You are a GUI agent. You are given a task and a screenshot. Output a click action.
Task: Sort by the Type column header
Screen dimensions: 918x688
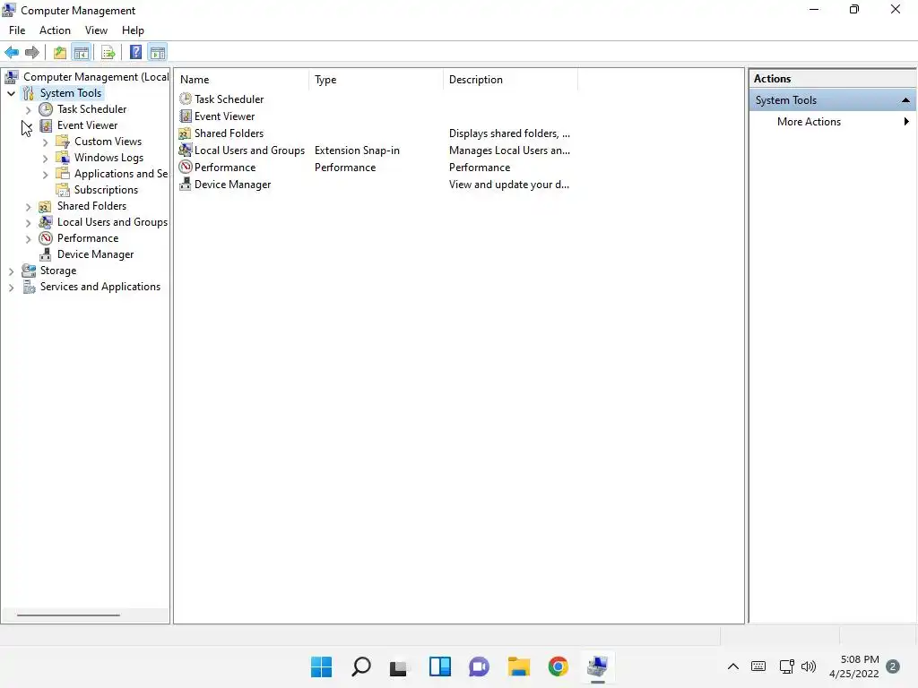[376, 80]
